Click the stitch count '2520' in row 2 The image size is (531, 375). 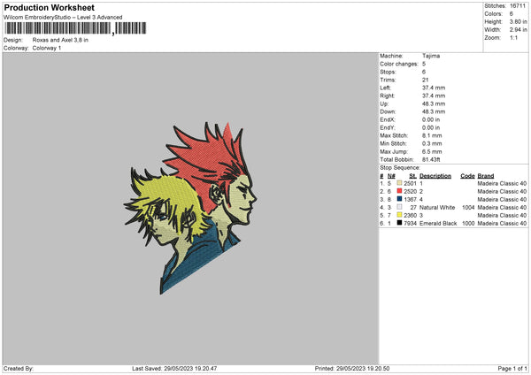410,192
